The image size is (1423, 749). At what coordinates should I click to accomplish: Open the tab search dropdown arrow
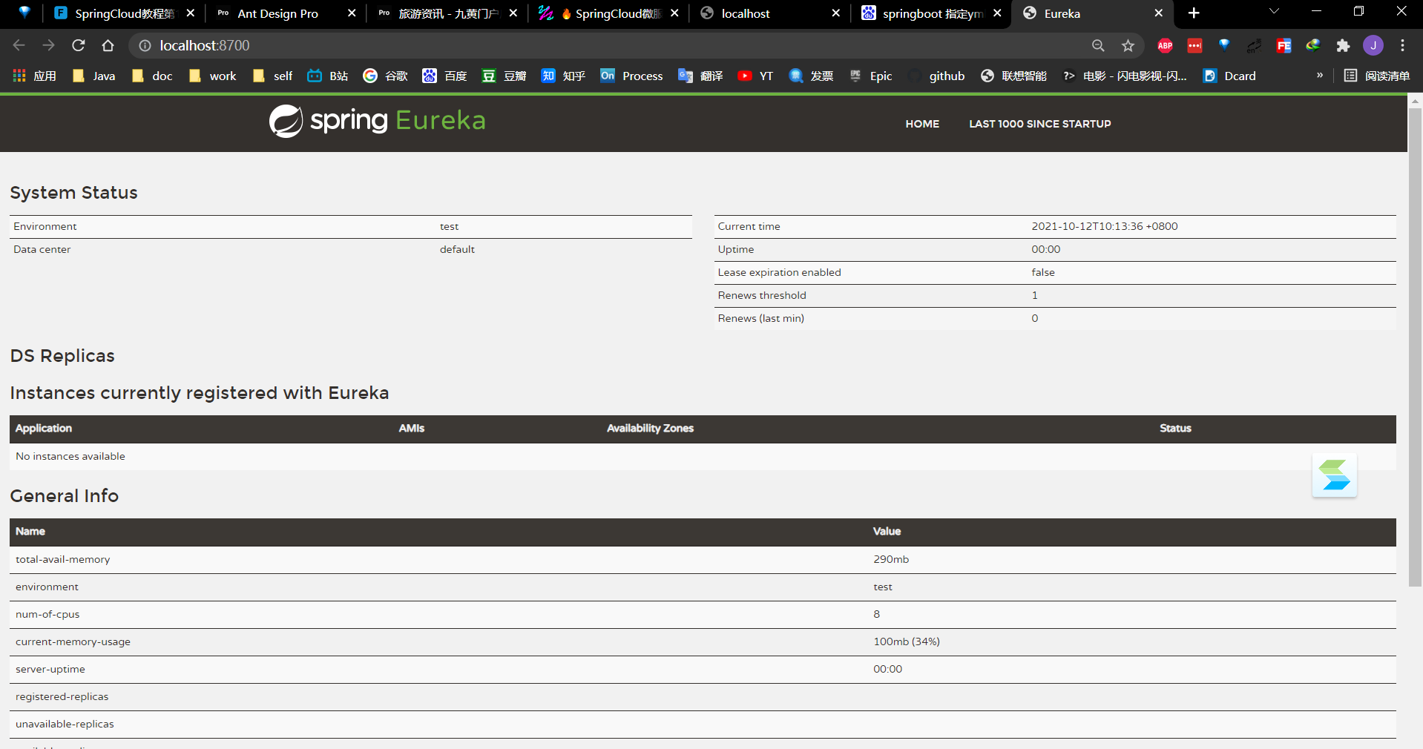(1274, 12)
